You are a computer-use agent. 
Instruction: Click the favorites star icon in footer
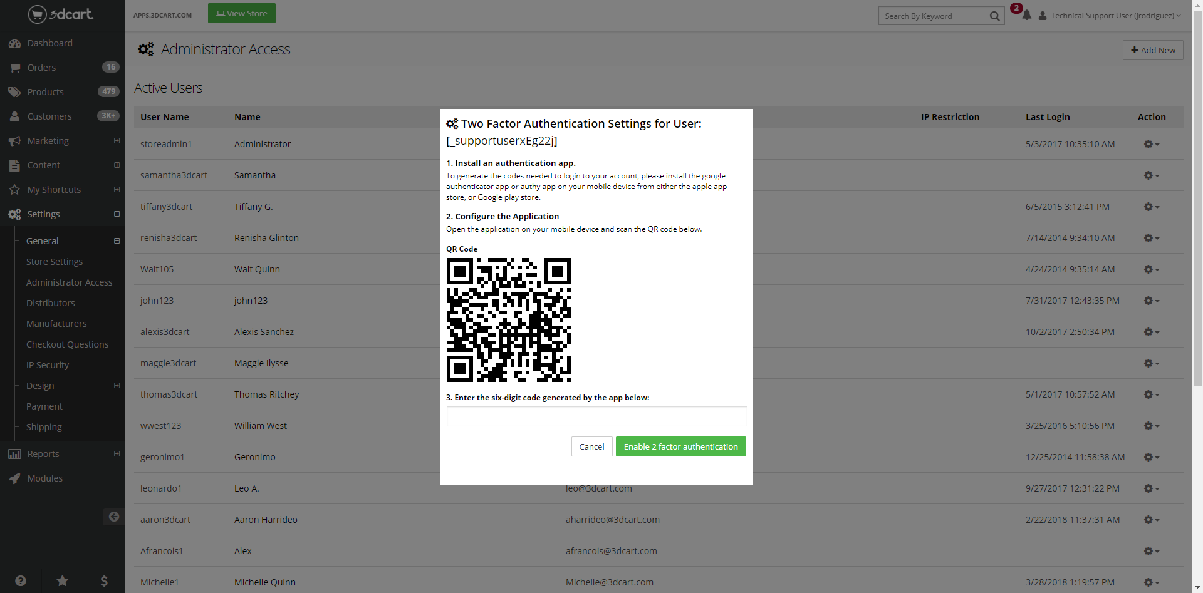(63, 580)
